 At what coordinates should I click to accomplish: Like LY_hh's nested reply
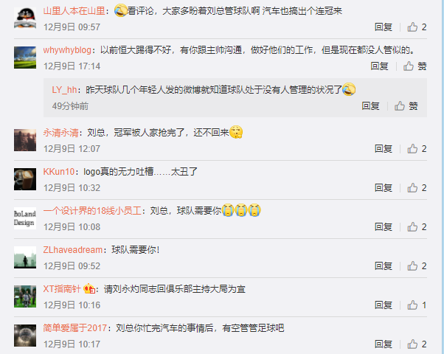click(x=406, y=106)
